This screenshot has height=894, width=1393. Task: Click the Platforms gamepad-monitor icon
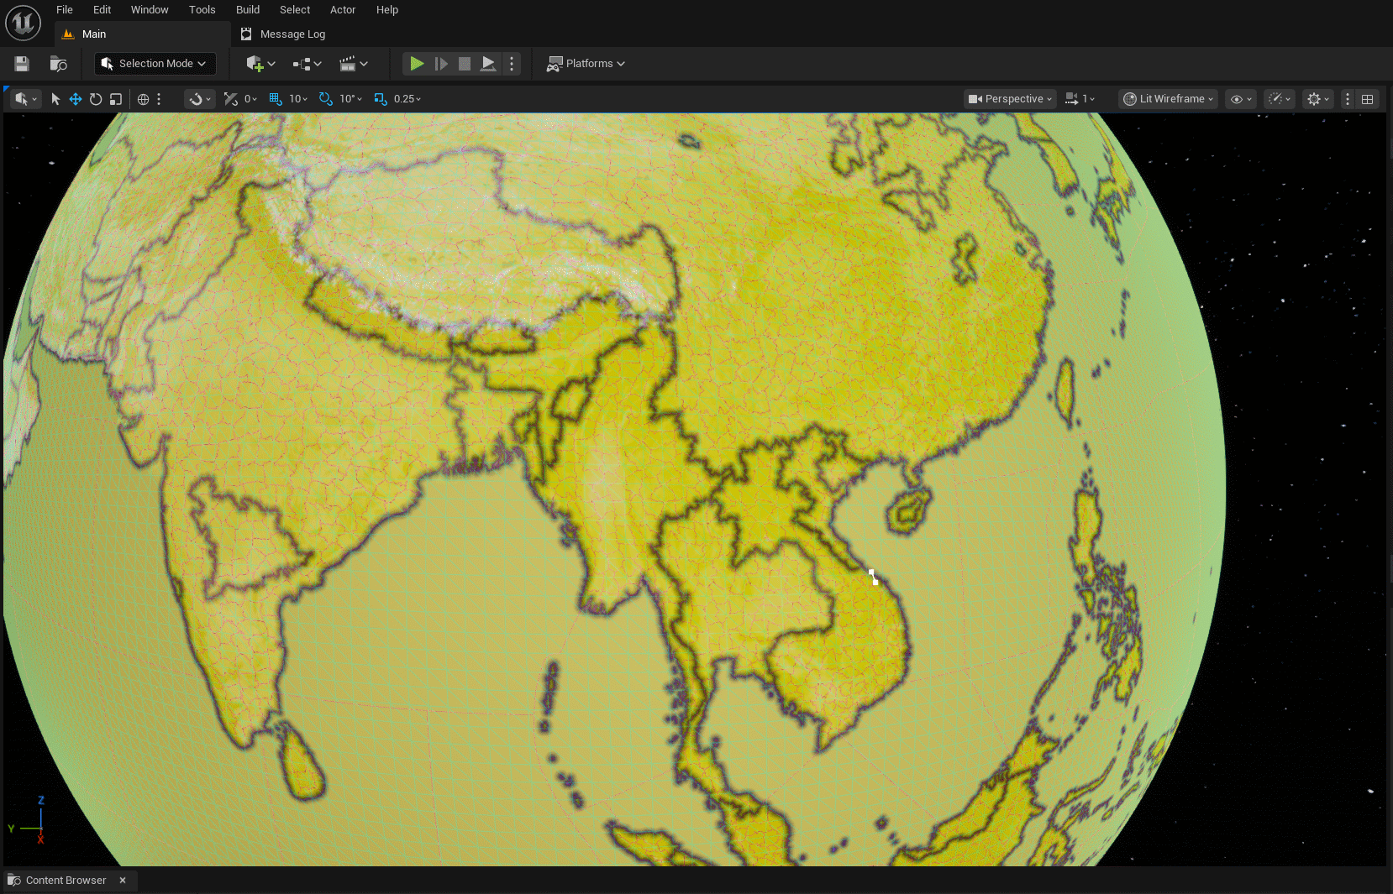click(555, 64)
